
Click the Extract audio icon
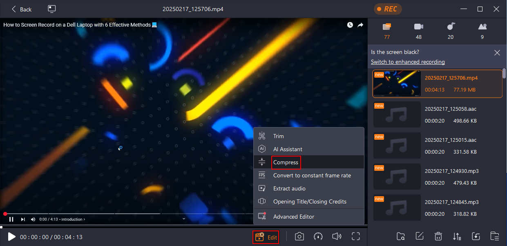262,188
